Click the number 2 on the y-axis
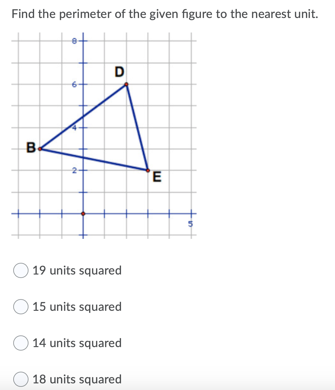 74,171
